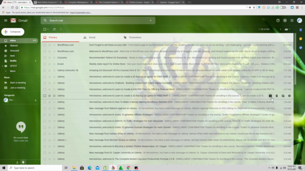Click Import bookmarks now link
Viewport: 305px width, 171px height.
click(81, 12)
